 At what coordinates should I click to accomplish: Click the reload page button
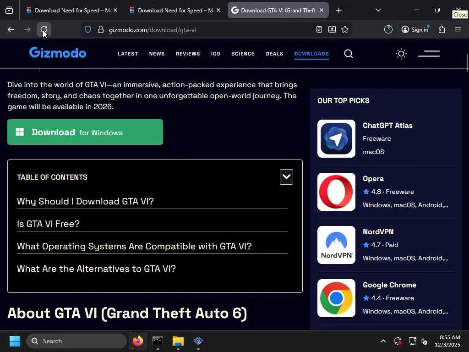click(x=44, y=29)
